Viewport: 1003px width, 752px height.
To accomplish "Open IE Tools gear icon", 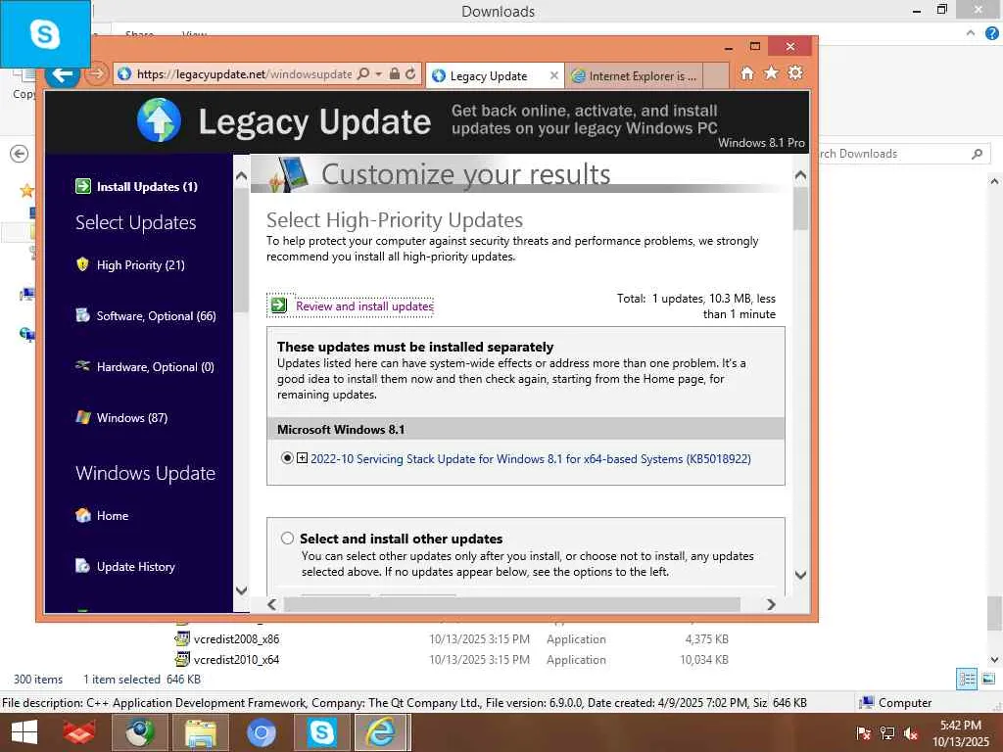I will (x=795, y=72).
